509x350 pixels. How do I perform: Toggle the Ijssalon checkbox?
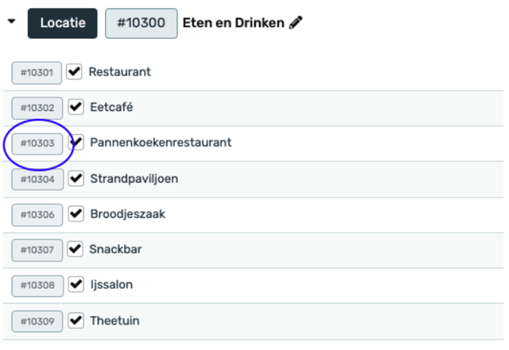pyautogui.click(x=76, y=285)
